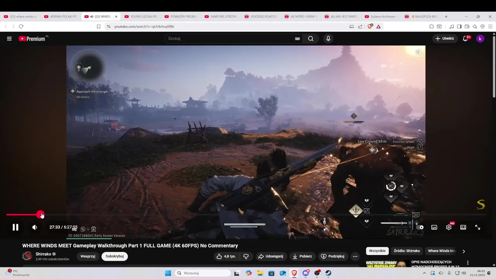
Task: Pause the video with the pause button
Action: coord(15,227)
